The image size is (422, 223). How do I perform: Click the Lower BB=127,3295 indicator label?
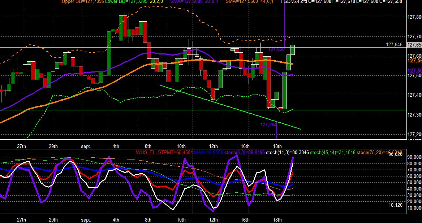coord(126,1)
